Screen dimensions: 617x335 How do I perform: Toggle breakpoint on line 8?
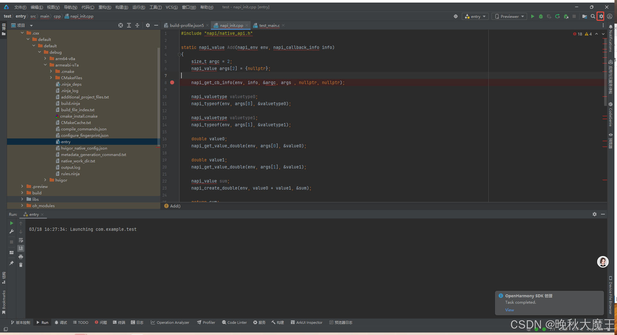[x=172, y=82]
